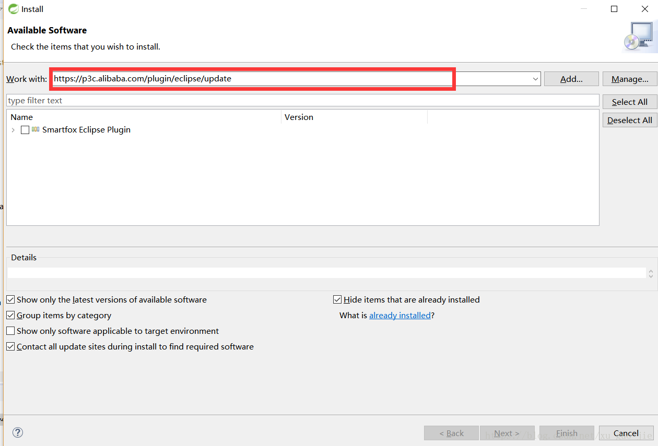Click the Select All button
This screenshot has height=446, width=658.
click(x=630, y=102)
